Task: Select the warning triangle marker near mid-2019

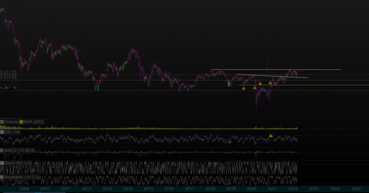Action: coord(244,88)
